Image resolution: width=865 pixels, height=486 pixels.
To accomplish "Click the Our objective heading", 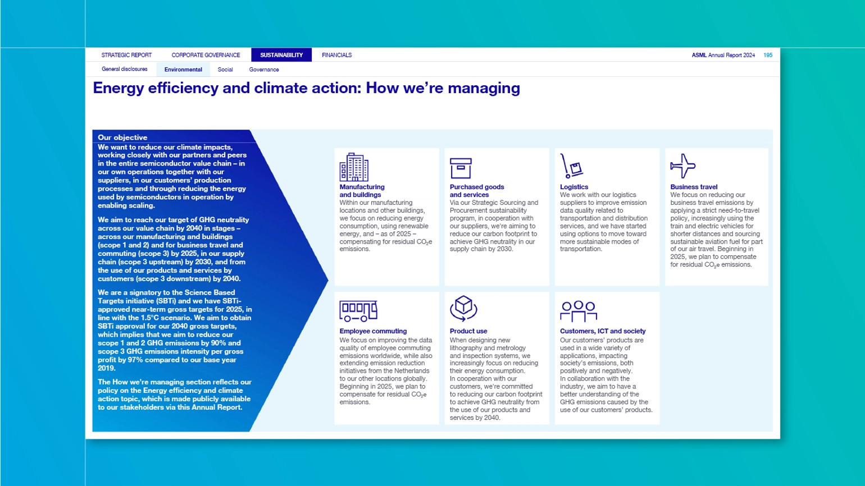I will (122, 137).
